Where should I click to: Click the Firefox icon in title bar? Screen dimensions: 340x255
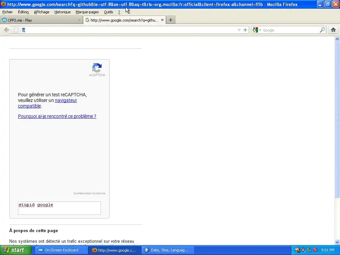[x=3, y=4]
